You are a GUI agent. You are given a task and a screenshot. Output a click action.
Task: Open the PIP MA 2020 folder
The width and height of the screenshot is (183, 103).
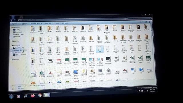41,51
